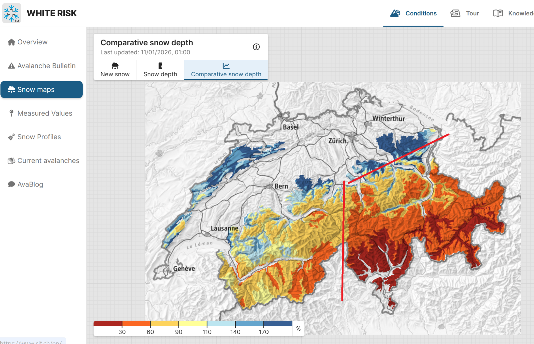Screen dimensions: 534x344
Task: Click the dark red legend swatch
Action: coord(107,323)
